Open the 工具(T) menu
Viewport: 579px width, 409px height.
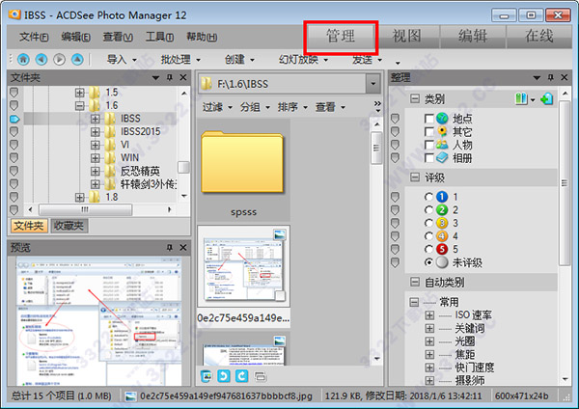pos(159,37)
